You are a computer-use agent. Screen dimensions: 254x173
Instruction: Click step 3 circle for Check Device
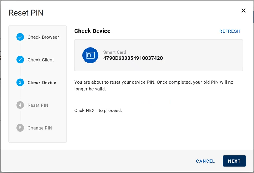coord(20,82)
